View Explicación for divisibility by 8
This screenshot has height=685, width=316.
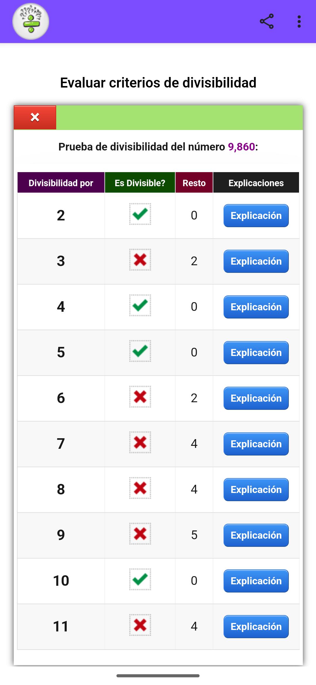tap(256, 490)
